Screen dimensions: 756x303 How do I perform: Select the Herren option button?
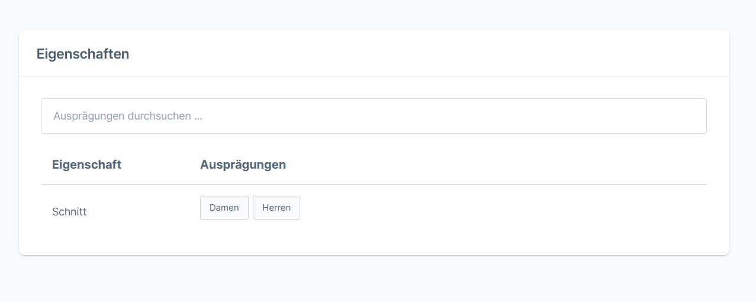pos(276,208)
